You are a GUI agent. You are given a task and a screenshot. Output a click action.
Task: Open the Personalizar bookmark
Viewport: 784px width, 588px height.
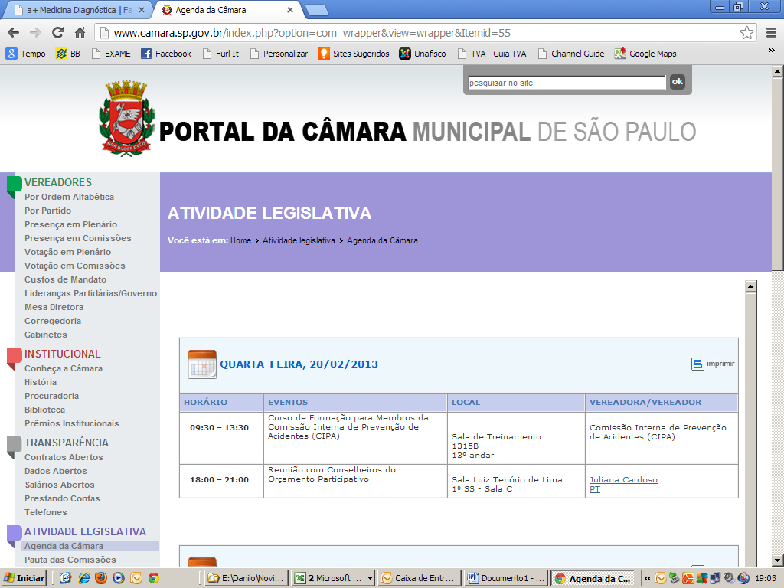click(279, 54)
